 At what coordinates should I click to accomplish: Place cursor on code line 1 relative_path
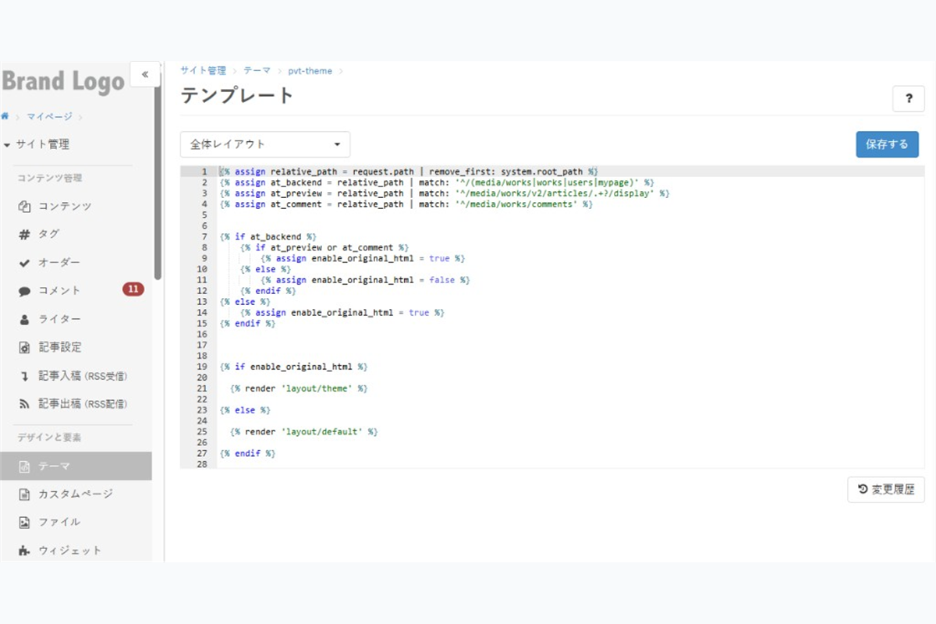(x=306, y=171)
